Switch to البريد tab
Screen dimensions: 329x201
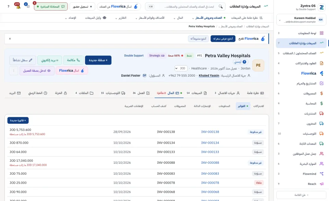15,93
